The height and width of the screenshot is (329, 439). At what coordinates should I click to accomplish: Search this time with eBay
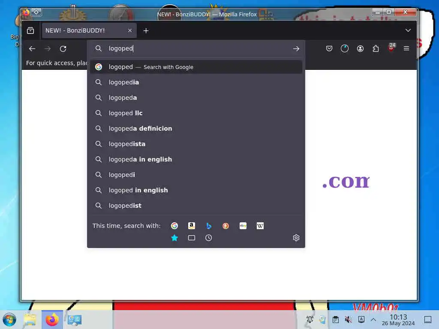(243, 226)
